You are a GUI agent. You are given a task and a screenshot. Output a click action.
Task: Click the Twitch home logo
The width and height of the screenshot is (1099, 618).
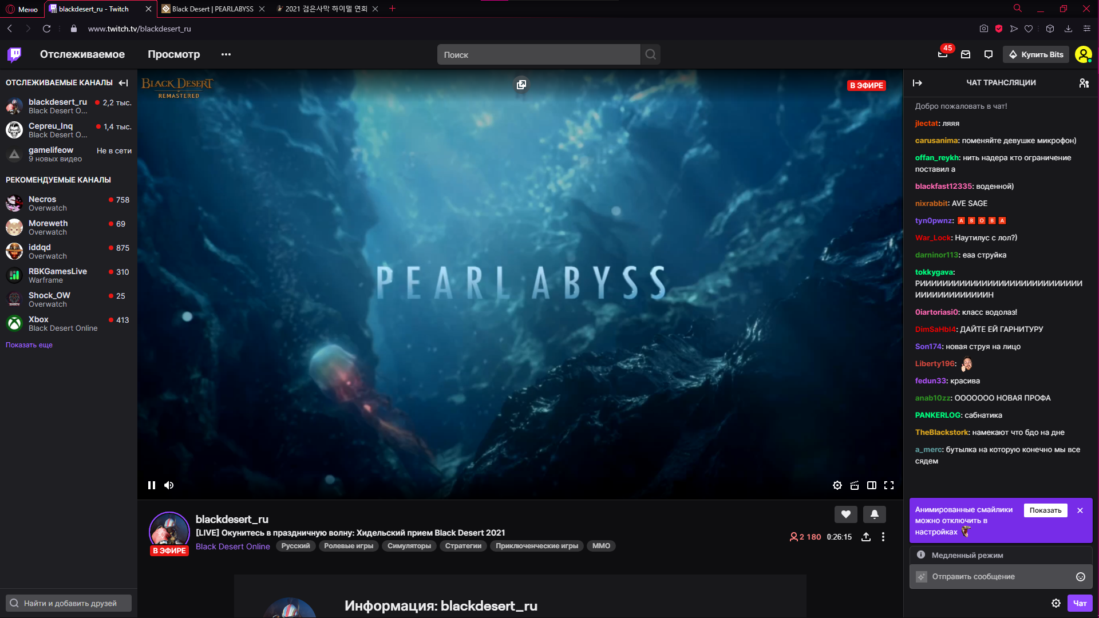point(14,54)
